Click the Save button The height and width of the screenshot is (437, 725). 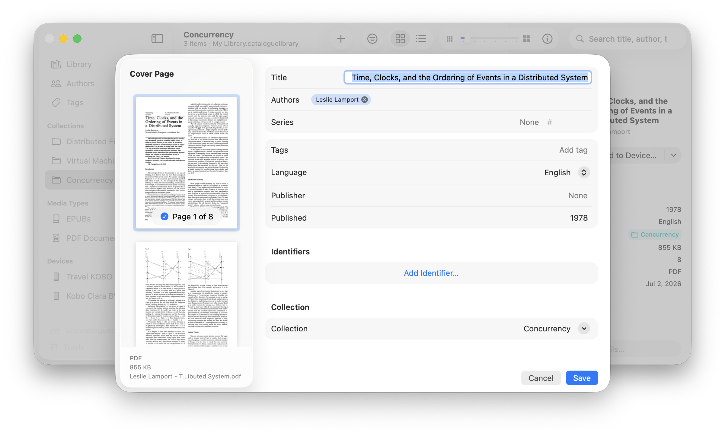pos(582,378)
